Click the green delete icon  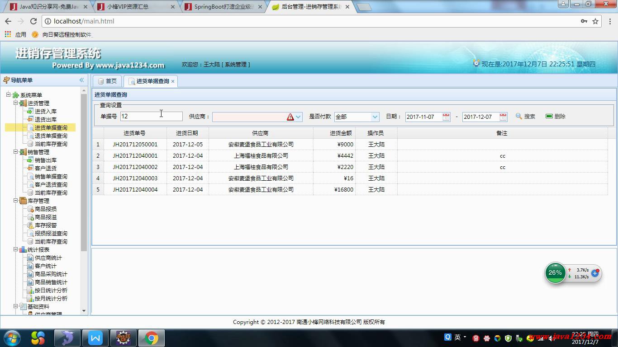pos(549,117)
